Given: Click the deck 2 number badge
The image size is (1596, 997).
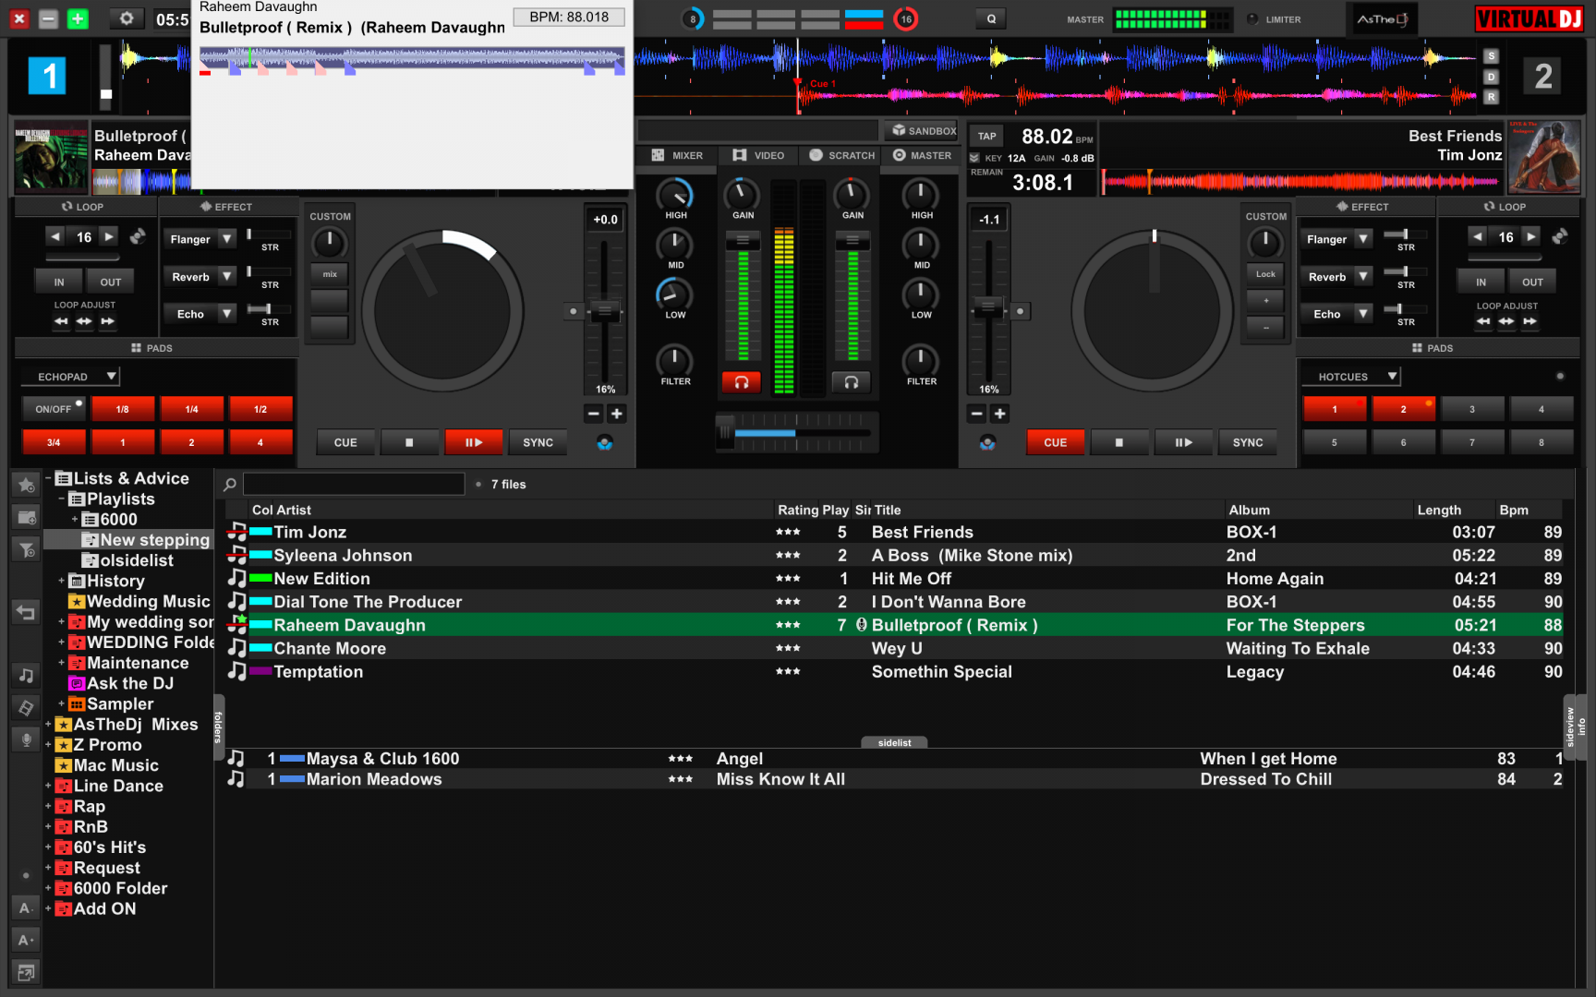Looking at the screenshot, I should tap(1543, 76).
